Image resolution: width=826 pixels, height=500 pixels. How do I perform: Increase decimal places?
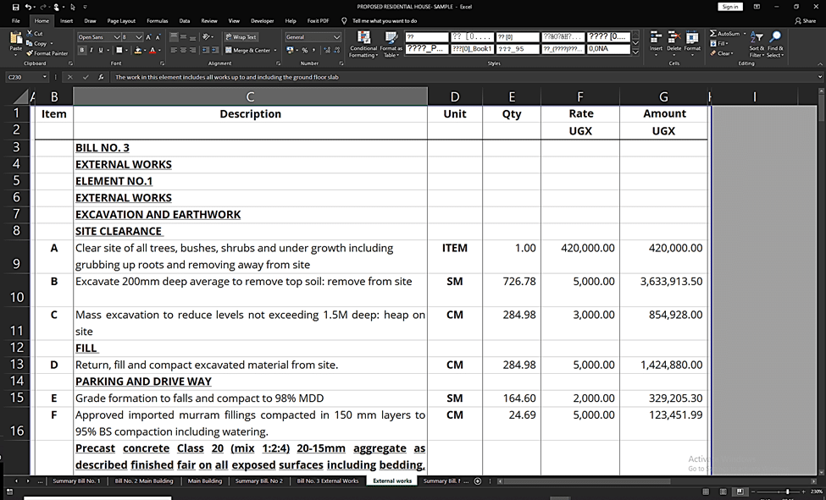pyautogui.click(x=327, y=50)
